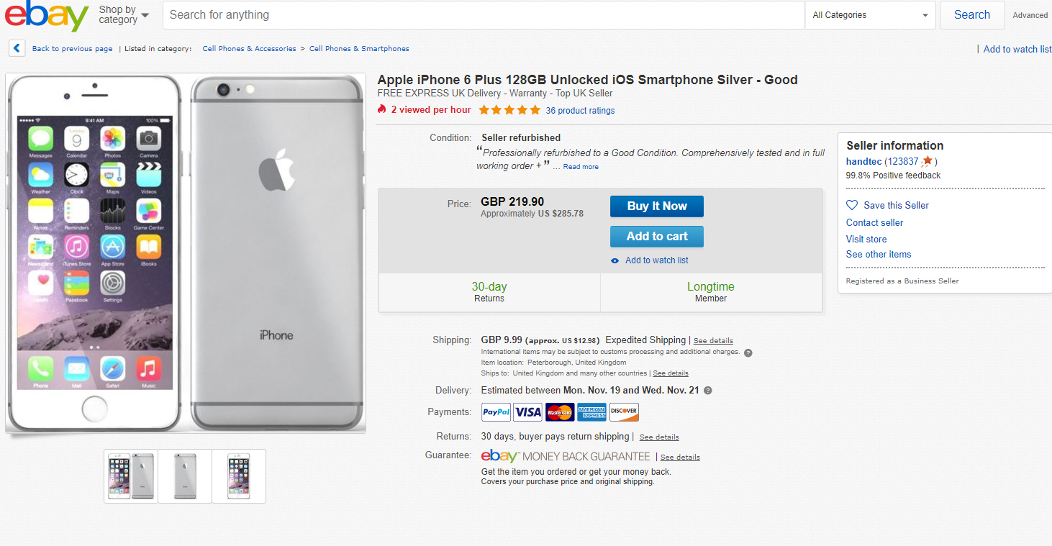Expand the All Categories combo box
Image resolution: width=1052 pixels, height=546 pixels.
870,15
